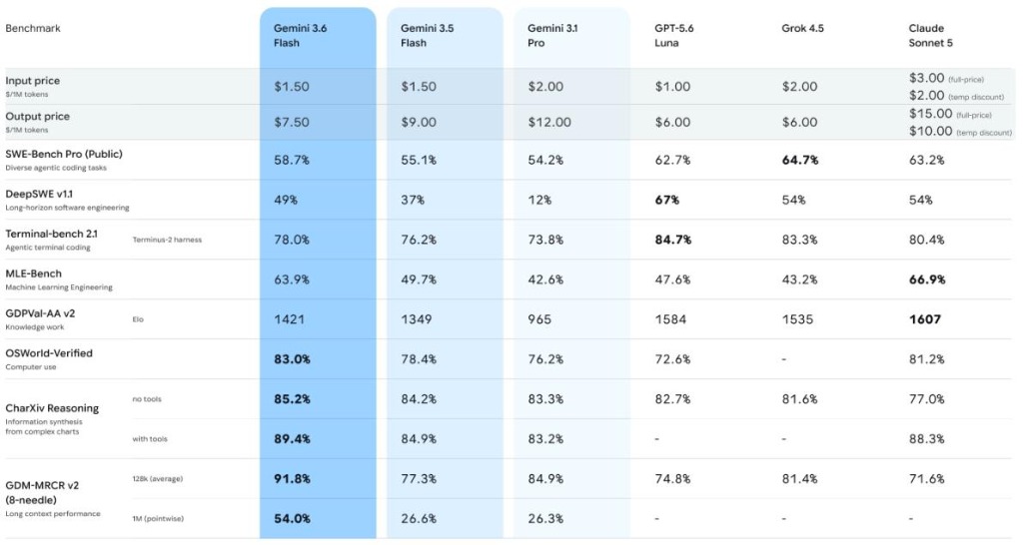Select the MLE-Bench row label
The width and height of the screenshot is (1023, 545).
coord(33,273)
